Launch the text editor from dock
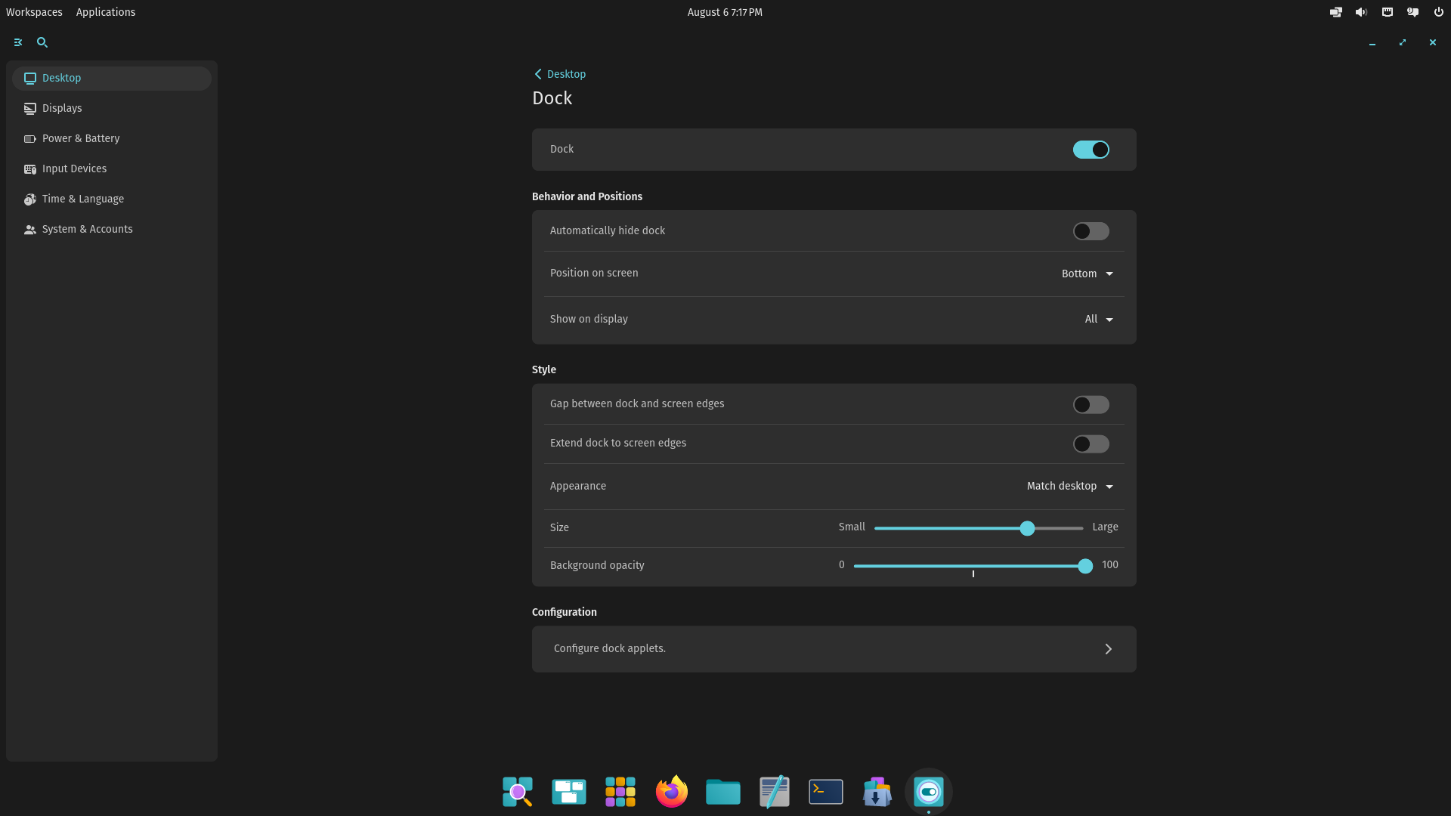 coord(775,792)
